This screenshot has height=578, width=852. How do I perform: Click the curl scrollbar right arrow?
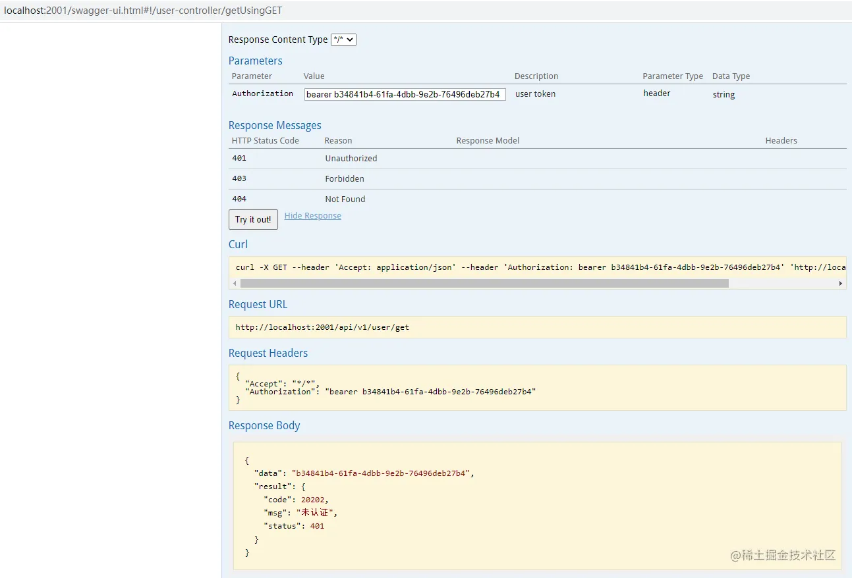pyautogui.click(x=841, y=283)
